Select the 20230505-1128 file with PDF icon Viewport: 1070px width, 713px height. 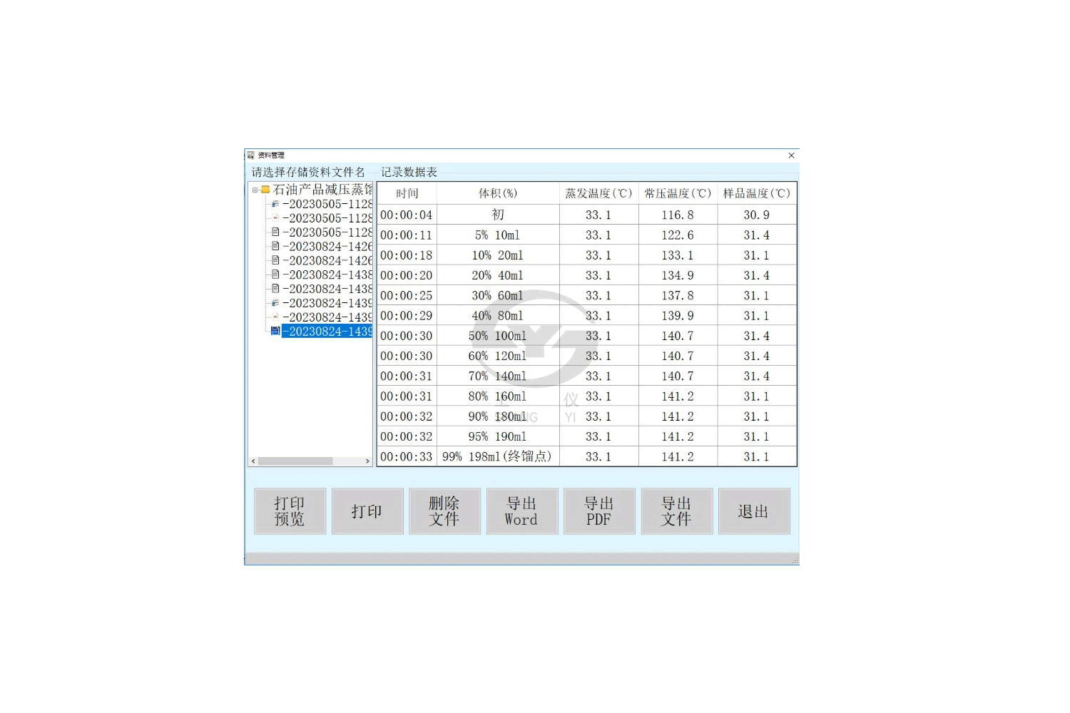pyautogui.click(x=327, y=218)
